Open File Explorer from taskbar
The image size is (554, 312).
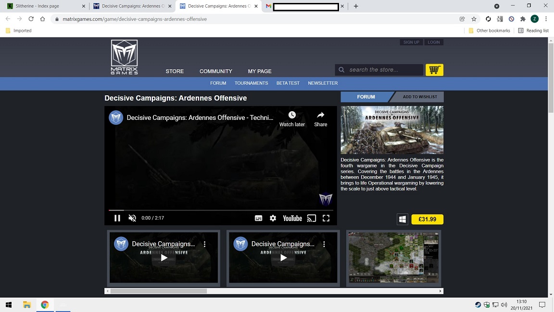[27, 305]
